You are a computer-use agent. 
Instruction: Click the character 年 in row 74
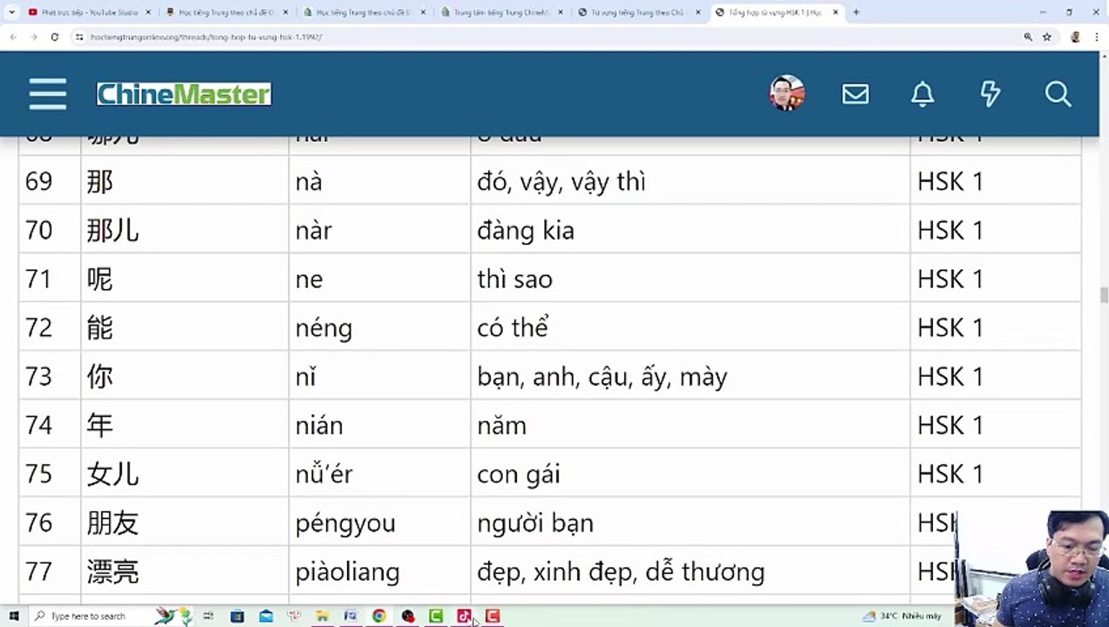(100, 425)
